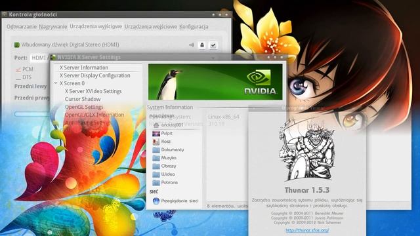Viewport: 420px width, 236px height.
Task: Open the Wideo folder icon in Thunar sidebar
Action: pyautogui.click(x=156, y=174)
